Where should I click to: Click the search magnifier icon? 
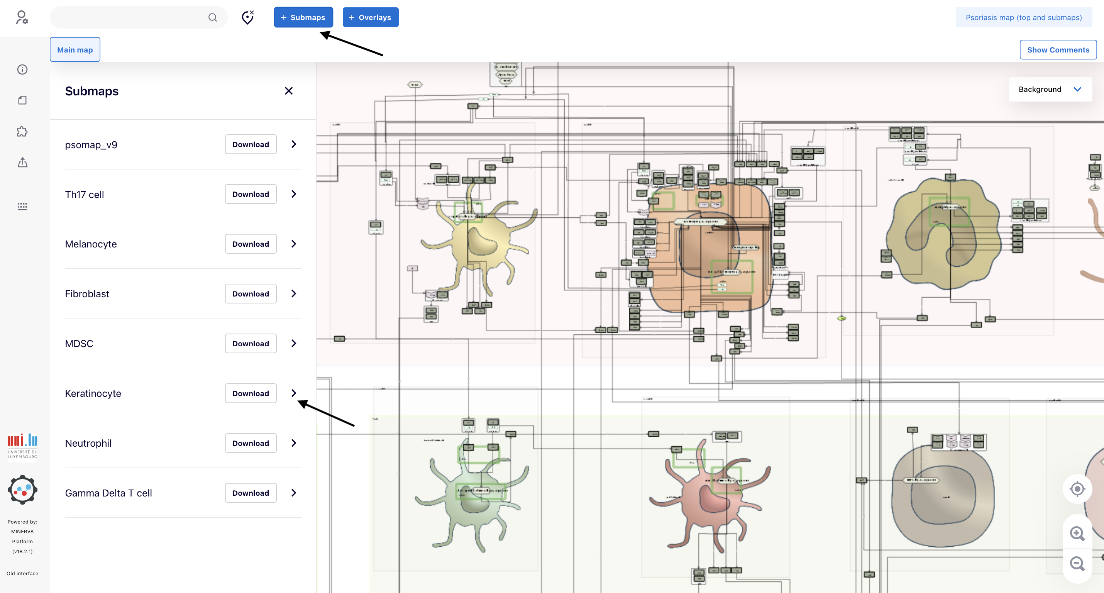click(213, 18)
